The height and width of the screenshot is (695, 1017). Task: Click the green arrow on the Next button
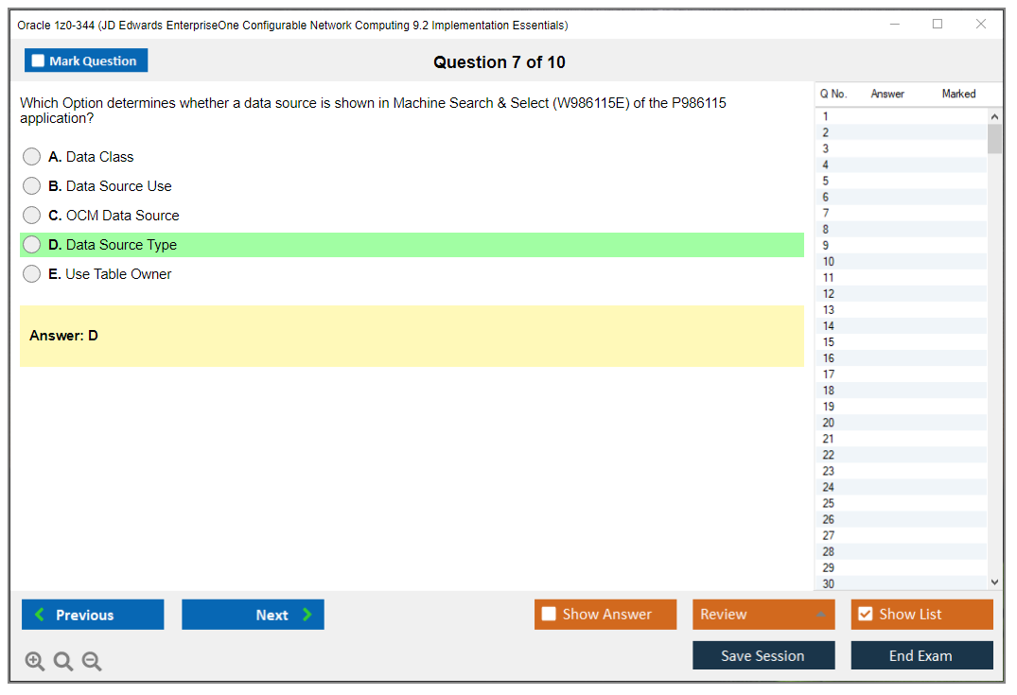307,614
